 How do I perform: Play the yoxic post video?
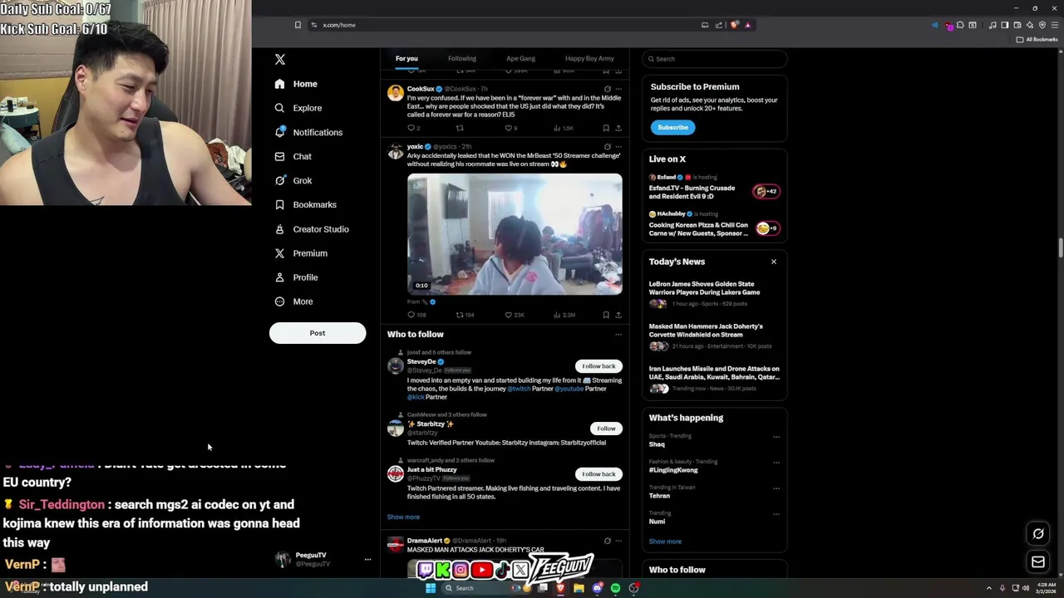pyautogui.click(x=515, y=234)
